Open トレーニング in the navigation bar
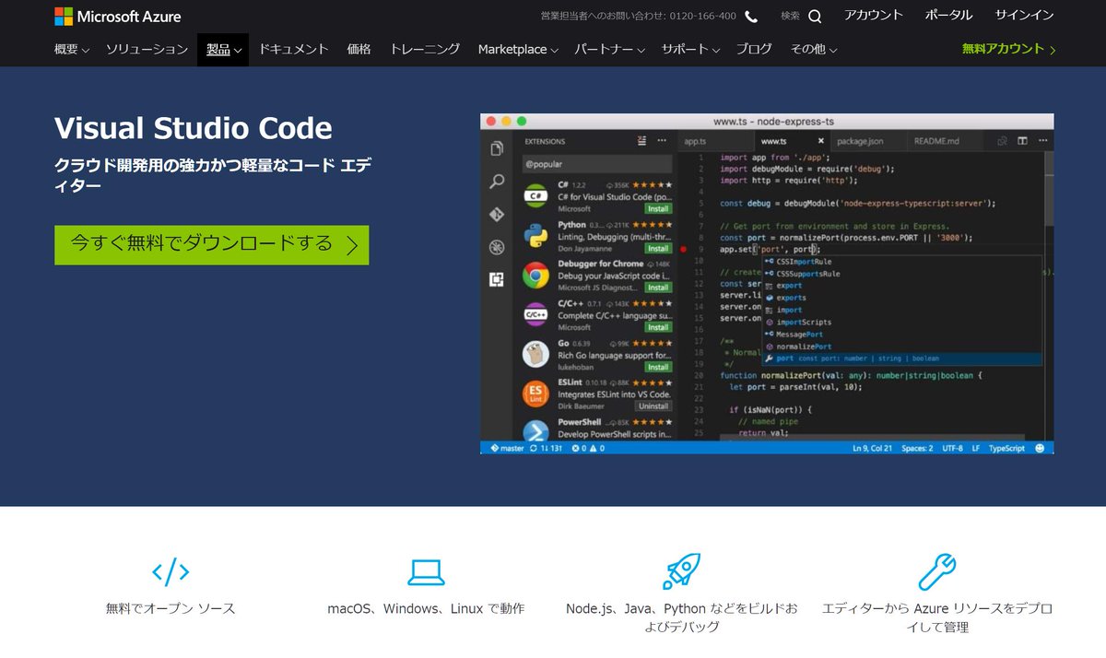 425,50
